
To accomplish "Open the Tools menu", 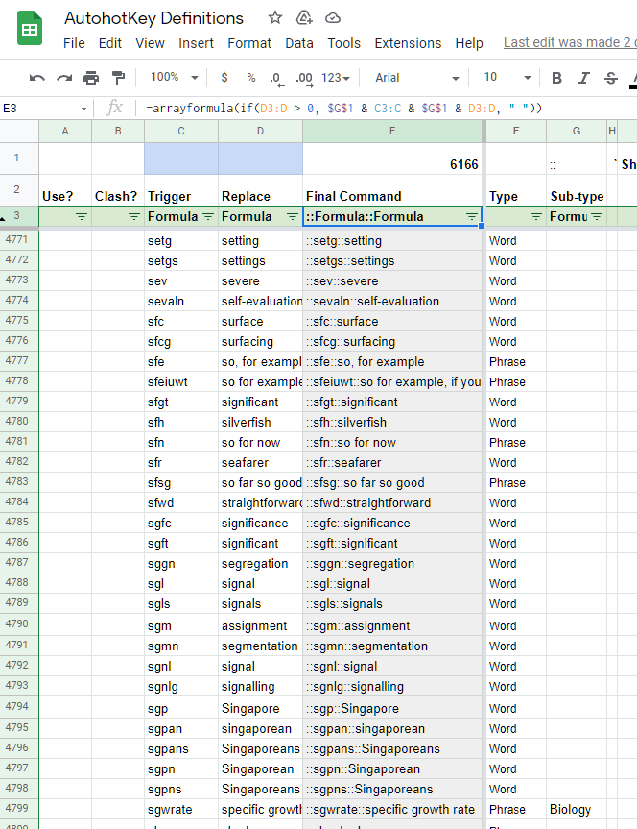I will pyautogui.click(x=343, y=43).
